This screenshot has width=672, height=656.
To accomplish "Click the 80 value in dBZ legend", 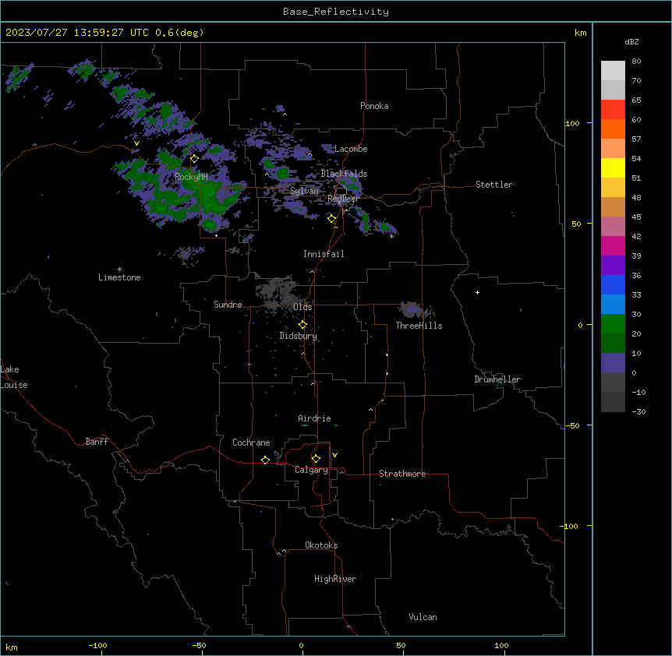I will [x=636, y=62].
